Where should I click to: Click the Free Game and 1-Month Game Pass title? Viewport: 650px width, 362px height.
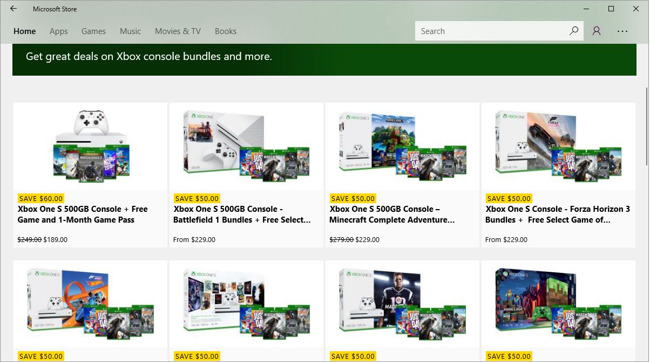point(83,214)
